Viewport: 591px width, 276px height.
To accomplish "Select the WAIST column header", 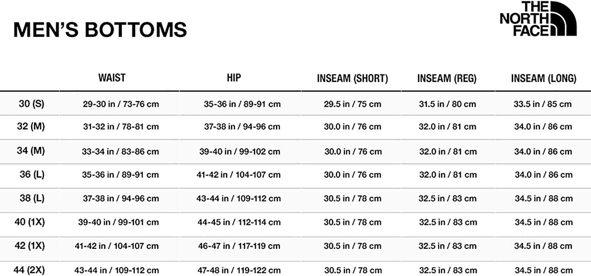I will (112, 78).
